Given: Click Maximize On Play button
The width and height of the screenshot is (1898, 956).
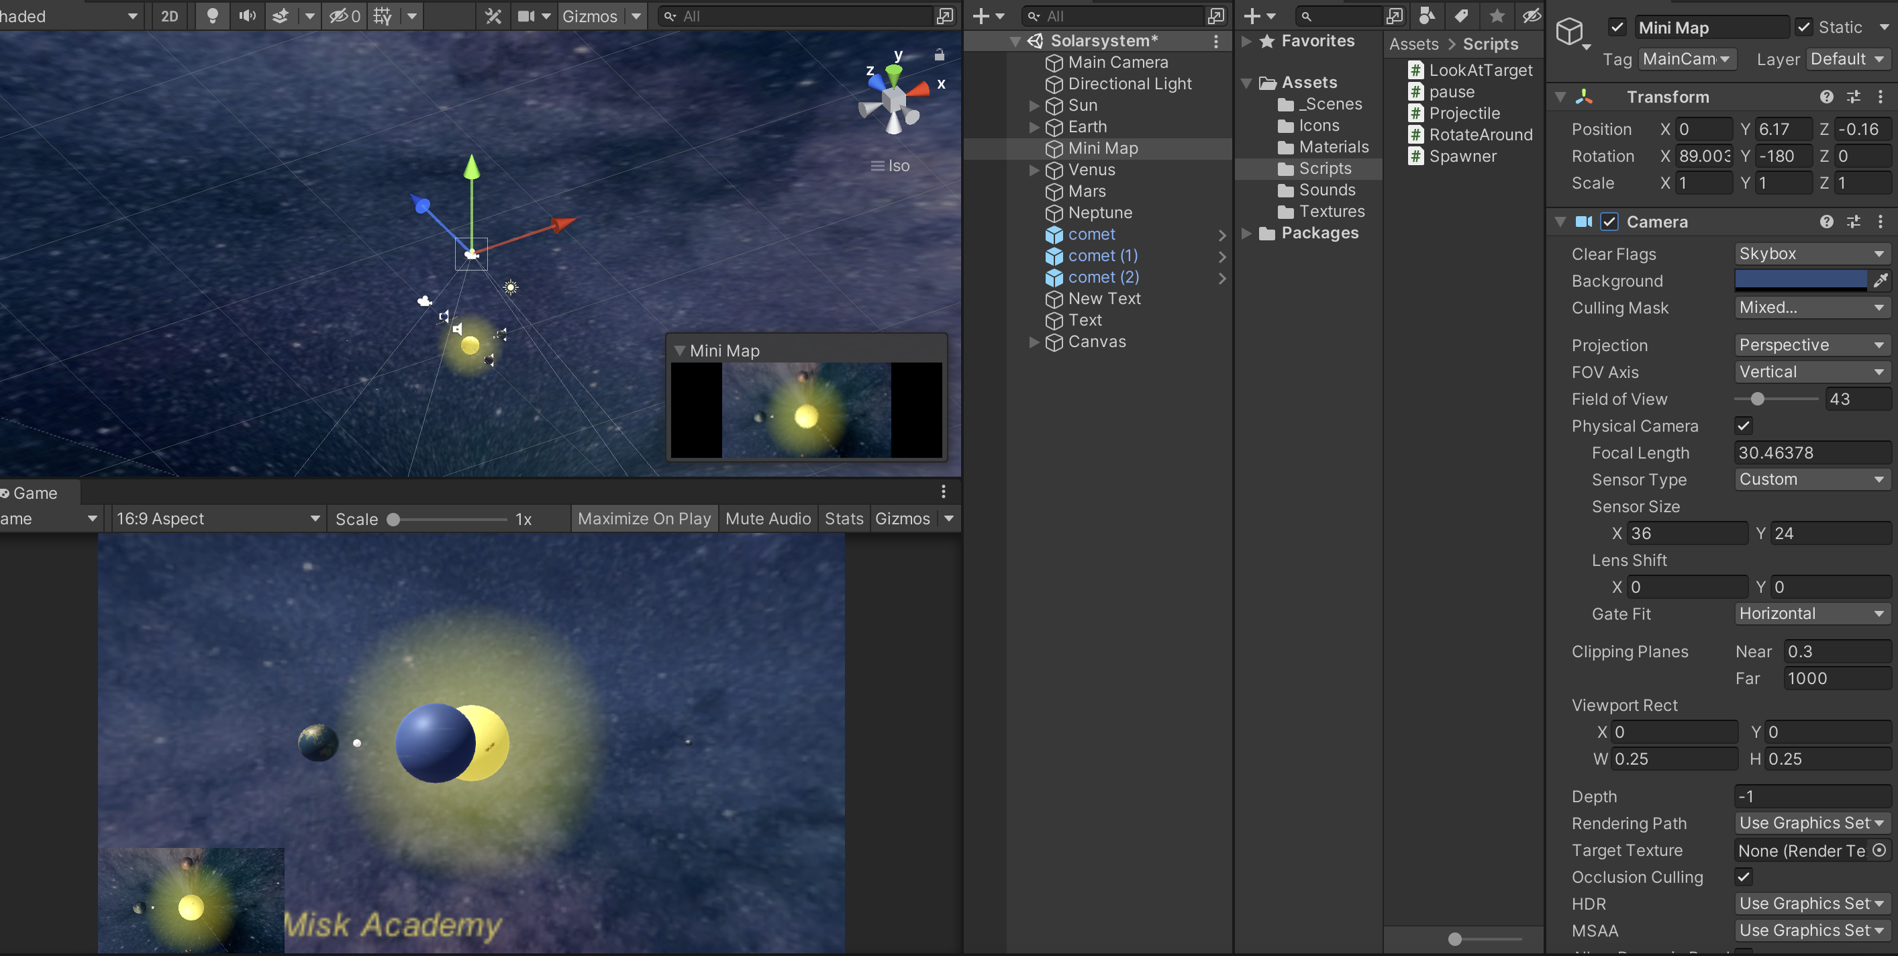Looking at the screenshot, I should (644, 519).
